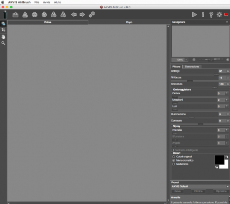The height and width of the screenshot is (204, 230).
Task: Swap foreground and background colors arrow
Action: point(227,157)
